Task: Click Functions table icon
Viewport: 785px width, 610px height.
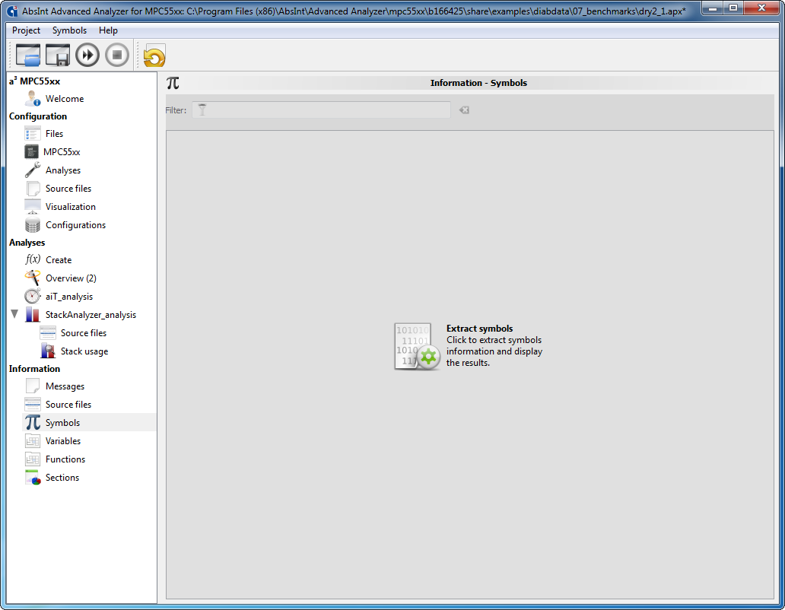Action: click(33, 459)
